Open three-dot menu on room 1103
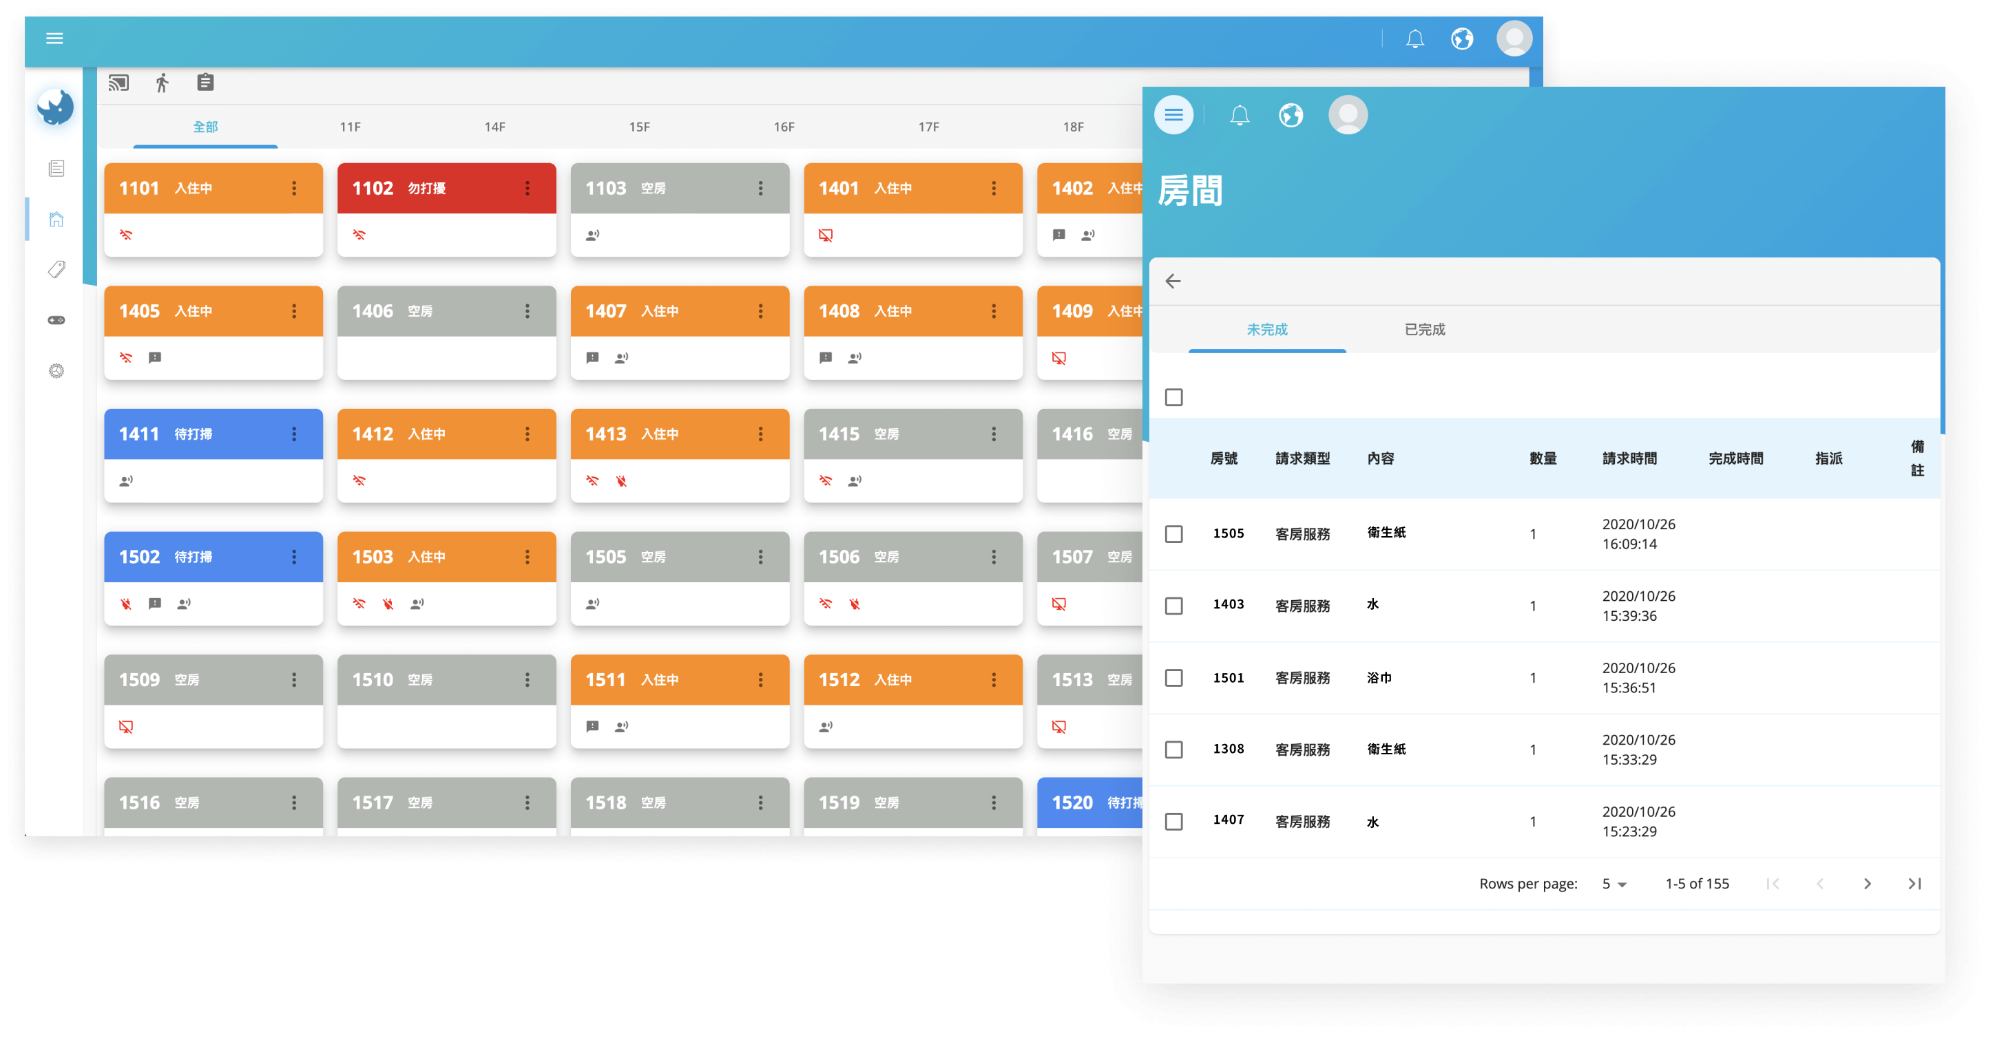The image size is (1995, 1042). click(x=760, y=188)
